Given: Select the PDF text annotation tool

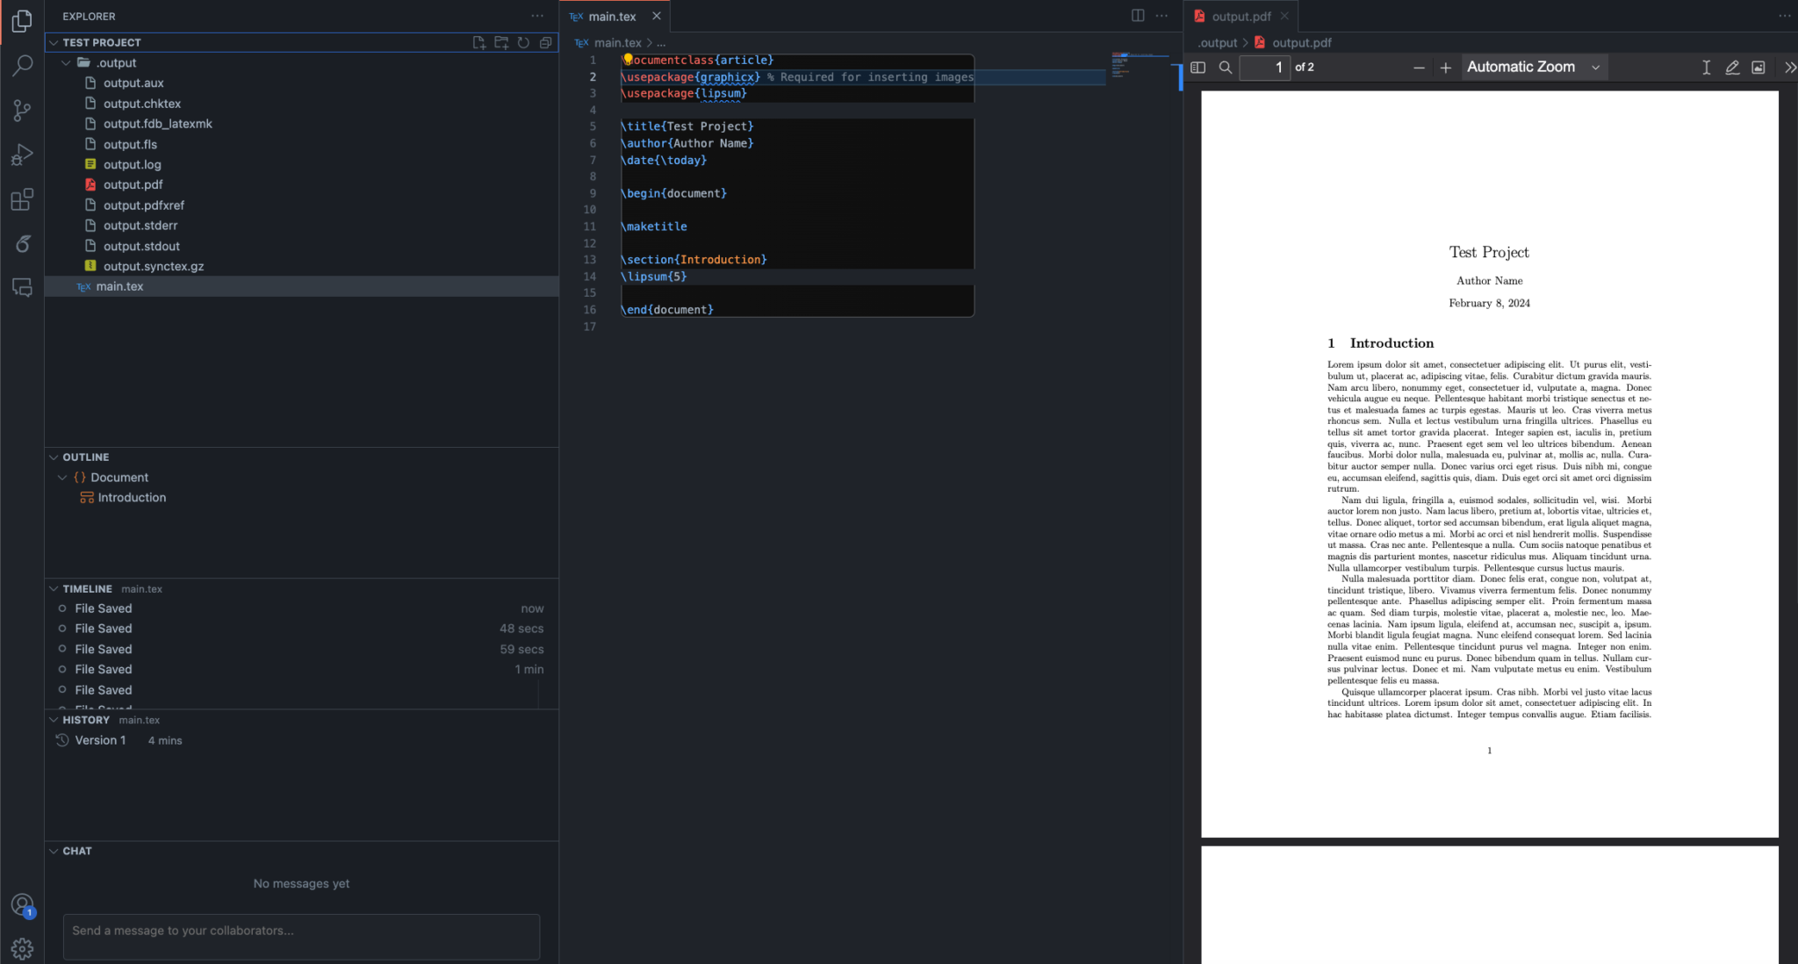Looking at the screenshot, I should coord(1706,67).
